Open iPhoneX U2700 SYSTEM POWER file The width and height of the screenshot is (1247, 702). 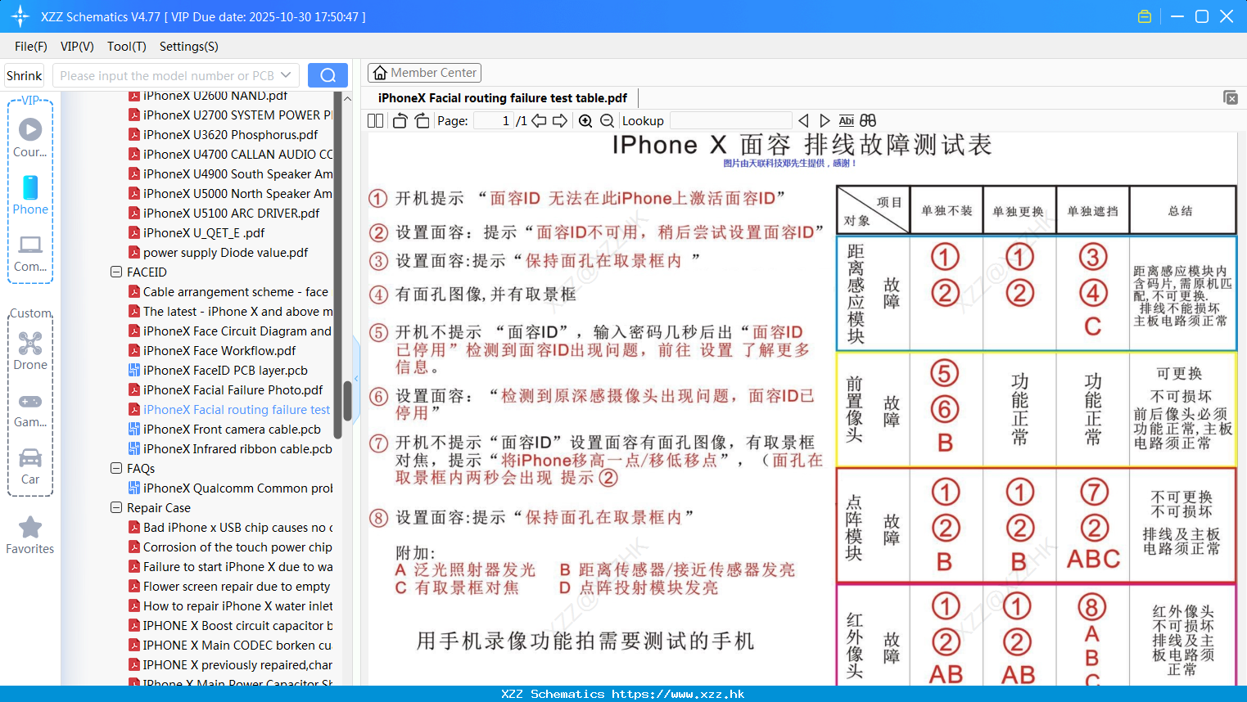pos(230,115)
